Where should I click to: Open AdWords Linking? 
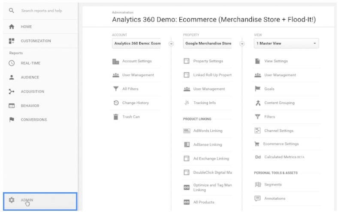tap(208, 131)
